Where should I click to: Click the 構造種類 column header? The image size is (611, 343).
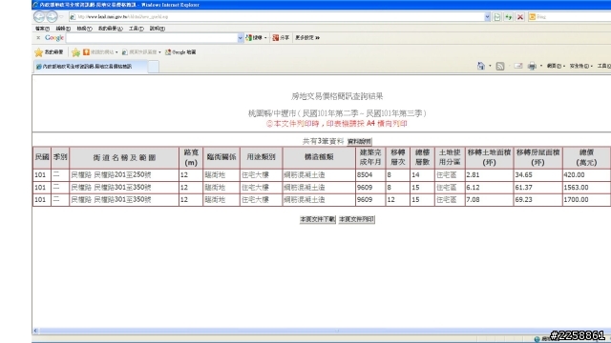click(x=319, y=157)
